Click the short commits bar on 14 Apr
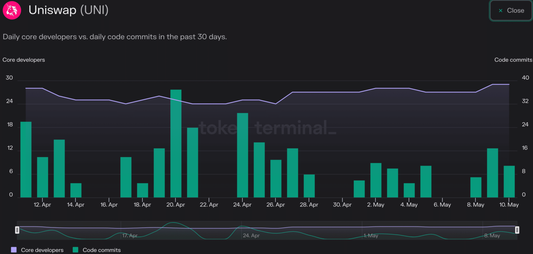This screenshot has width=533, height=254. [76, 190]
